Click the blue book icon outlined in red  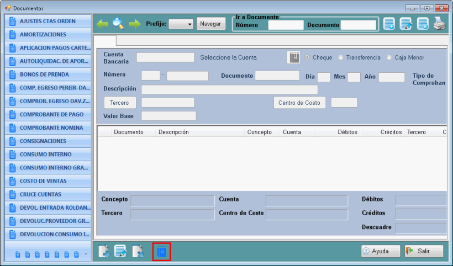point(162,252)
